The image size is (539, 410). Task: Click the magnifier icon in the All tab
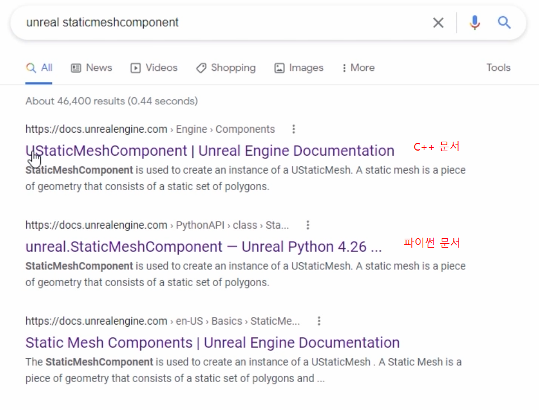pos(31,68)
